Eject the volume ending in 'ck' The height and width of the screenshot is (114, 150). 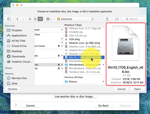pos(59,68)
